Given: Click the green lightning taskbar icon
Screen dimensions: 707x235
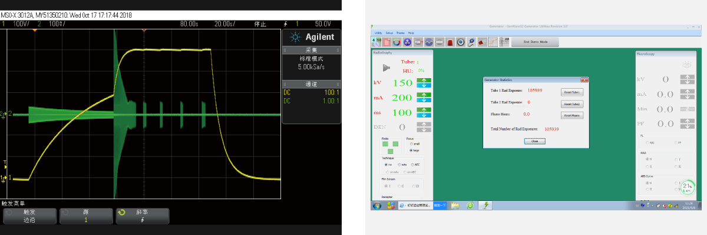Looking at the screenshot, I should [x=485, y=206].
